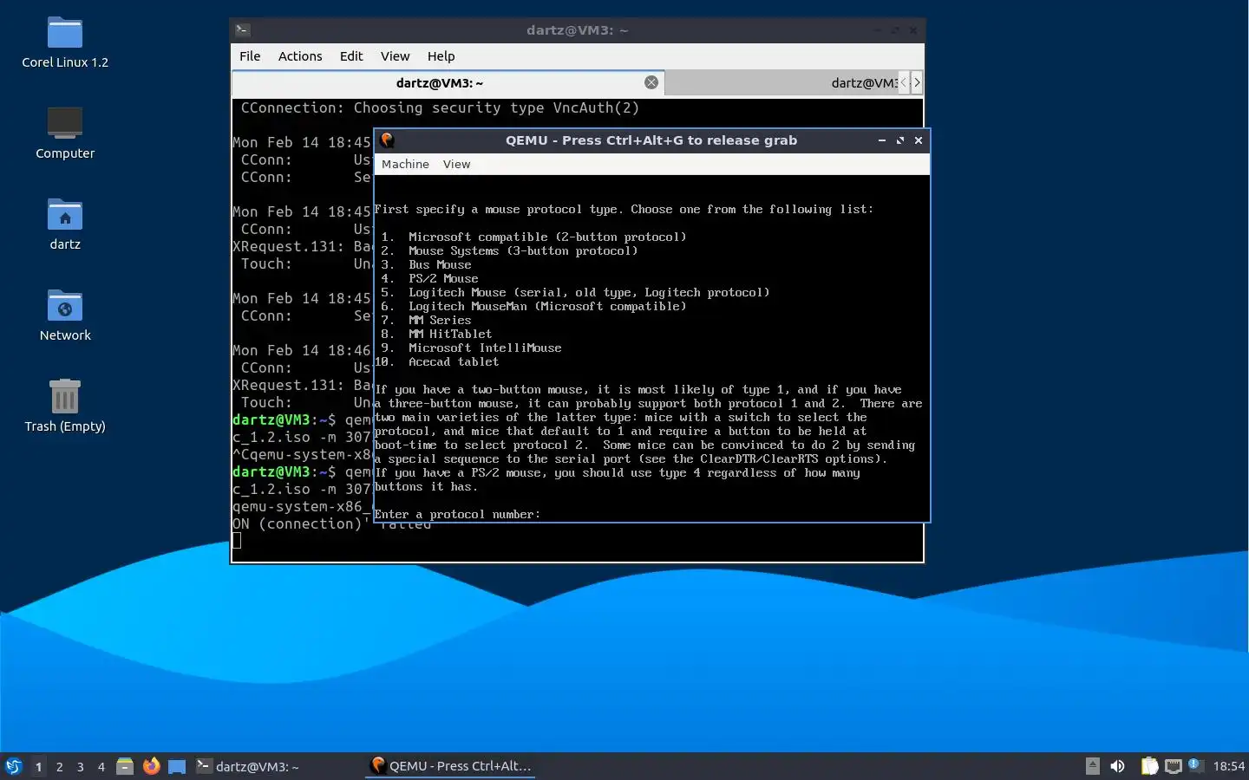1249x780 pixels.
Task: Click the 18:54 panel clock
Action: tap(1228, 766)
